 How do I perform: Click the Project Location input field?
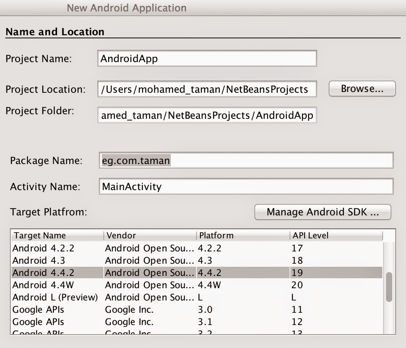click(x=207, y=89)
